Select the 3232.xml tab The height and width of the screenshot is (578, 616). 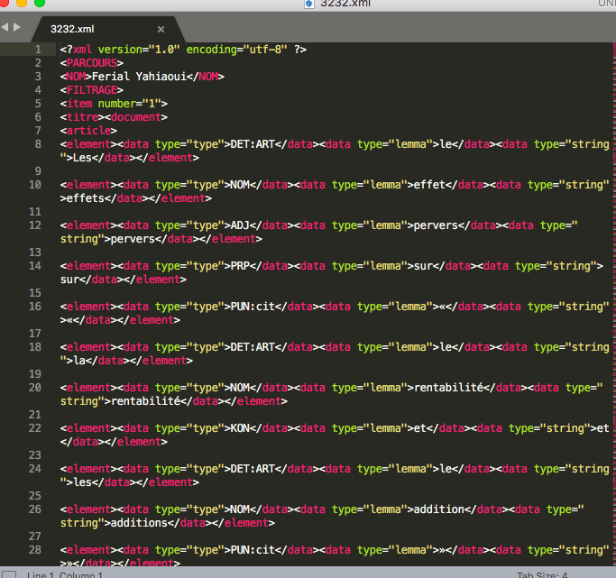click(72, 29)
